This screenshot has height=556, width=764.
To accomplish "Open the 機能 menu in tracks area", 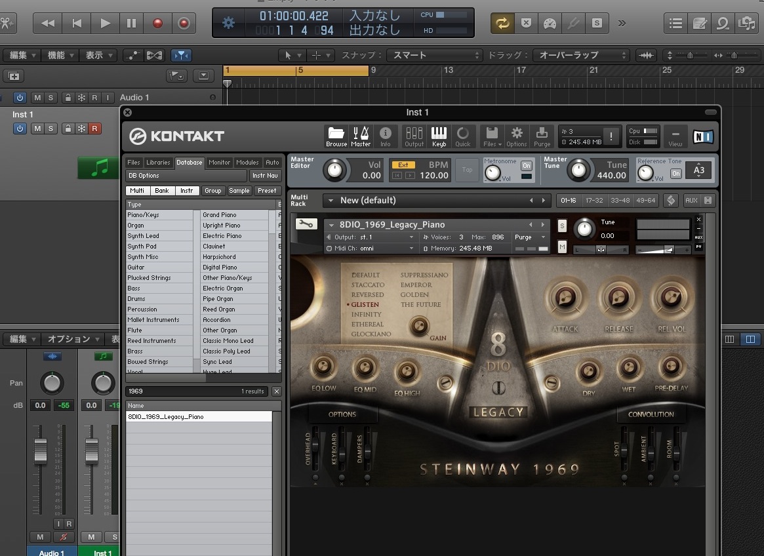I will (x=60, y=56).
